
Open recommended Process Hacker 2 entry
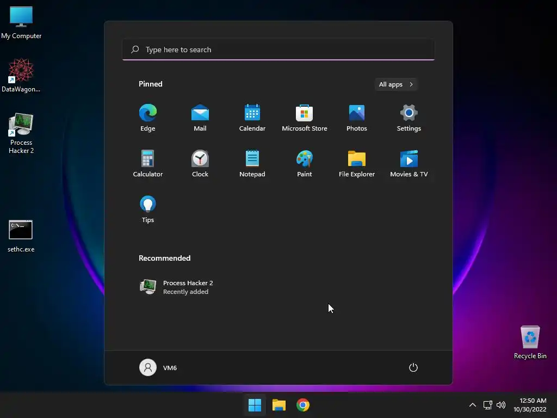pos(177,287)
